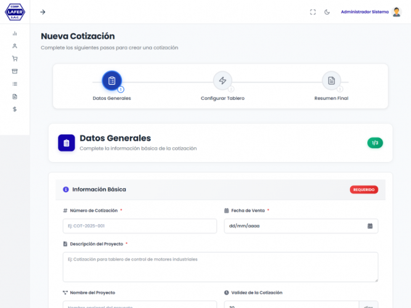The image size is (411, 308).
Task: Open the calendar picker in Fecha de Venta
Action: point(370,226)
